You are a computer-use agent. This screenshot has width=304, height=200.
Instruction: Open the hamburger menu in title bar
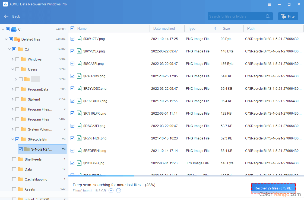[x=269, y=4]
